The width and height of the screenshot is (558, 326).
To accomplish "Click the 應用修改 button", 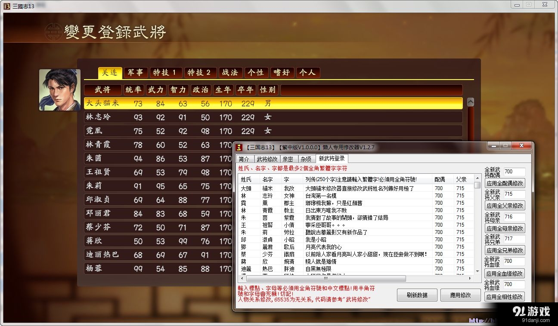I will (461, 295).
